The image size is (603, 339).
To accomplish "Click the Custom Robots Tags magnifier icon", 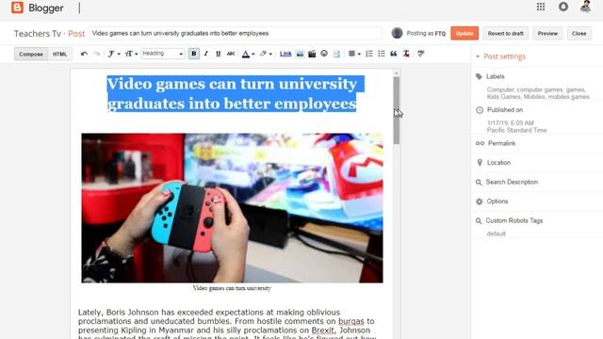I will [x=479, y=221].
